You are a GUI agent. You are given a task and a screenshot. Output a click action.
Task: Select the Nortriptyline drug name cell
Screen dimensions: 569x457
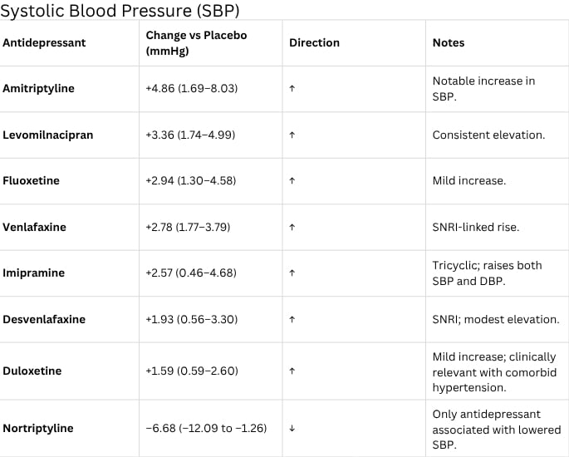coord(37,429)
